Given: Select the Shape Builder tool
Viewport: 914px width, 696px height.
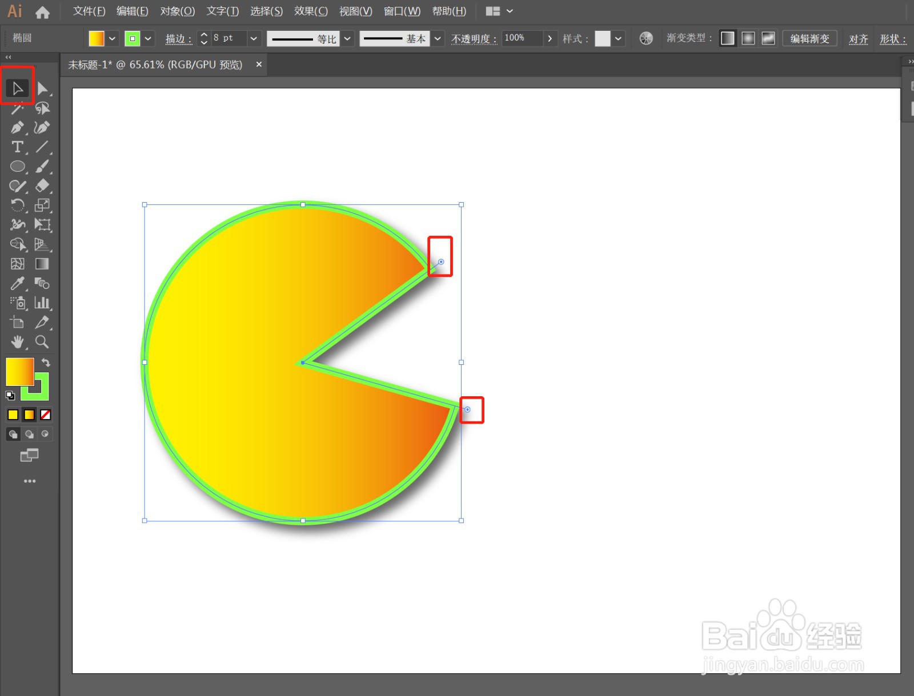Looking at the screenshot, I should point(17,244).
